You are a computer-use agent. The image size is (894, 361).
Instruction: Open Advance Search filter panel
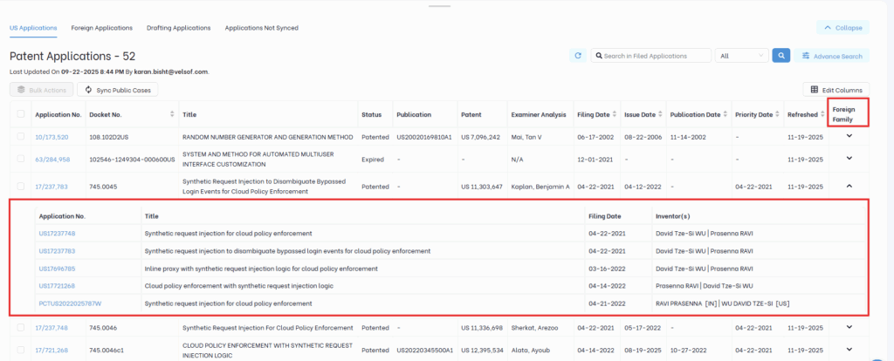832,56
